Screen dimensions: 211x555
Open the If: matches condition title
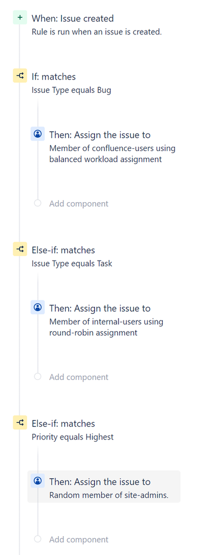54,77
